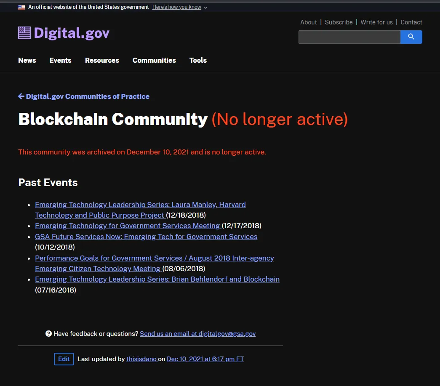Expand the "Here's how you know" banner
This screenshot has height=386, width=440.
pos(180,7)
